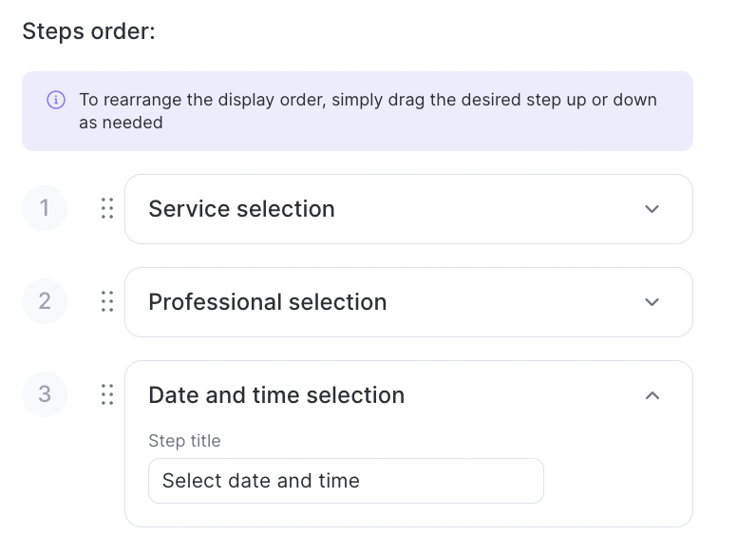Click the step number 2 badge
This screenshot has height=555, width=756.
(45, 301)
